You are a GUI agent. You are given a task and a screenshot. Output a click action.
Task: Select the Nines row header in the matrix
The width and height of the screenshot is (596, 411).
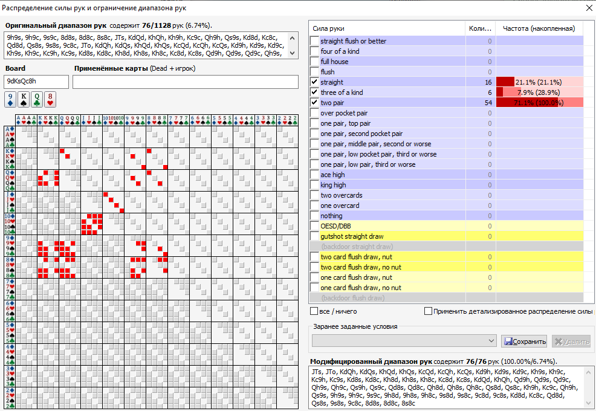point(10,245)
